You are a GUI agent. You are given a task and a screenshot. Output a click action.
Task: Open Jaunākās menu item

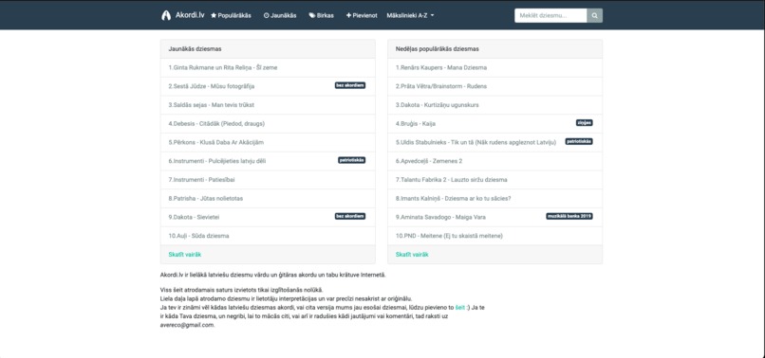pos(280,15)
